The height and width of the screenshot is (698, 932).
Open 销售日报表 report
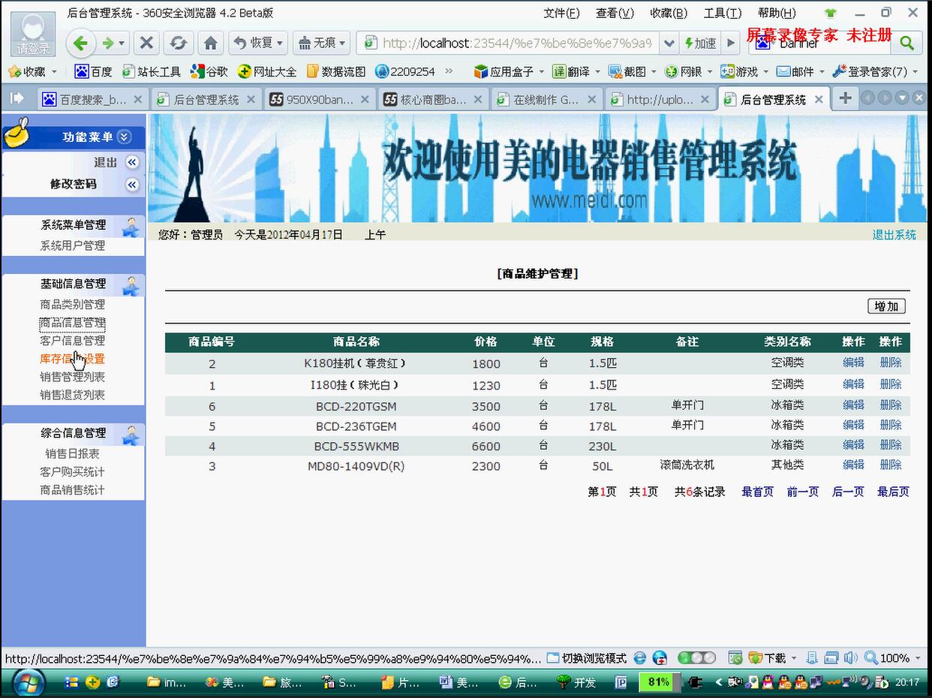72,454
